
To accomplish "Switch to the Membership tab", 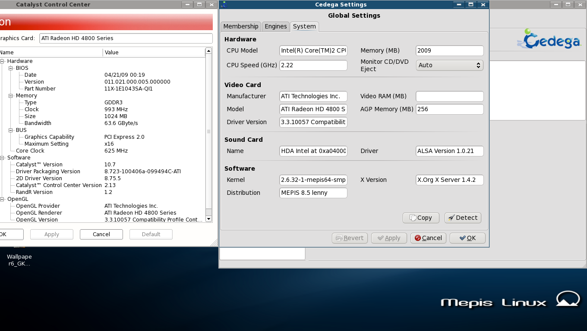I will tap(241, 26).
